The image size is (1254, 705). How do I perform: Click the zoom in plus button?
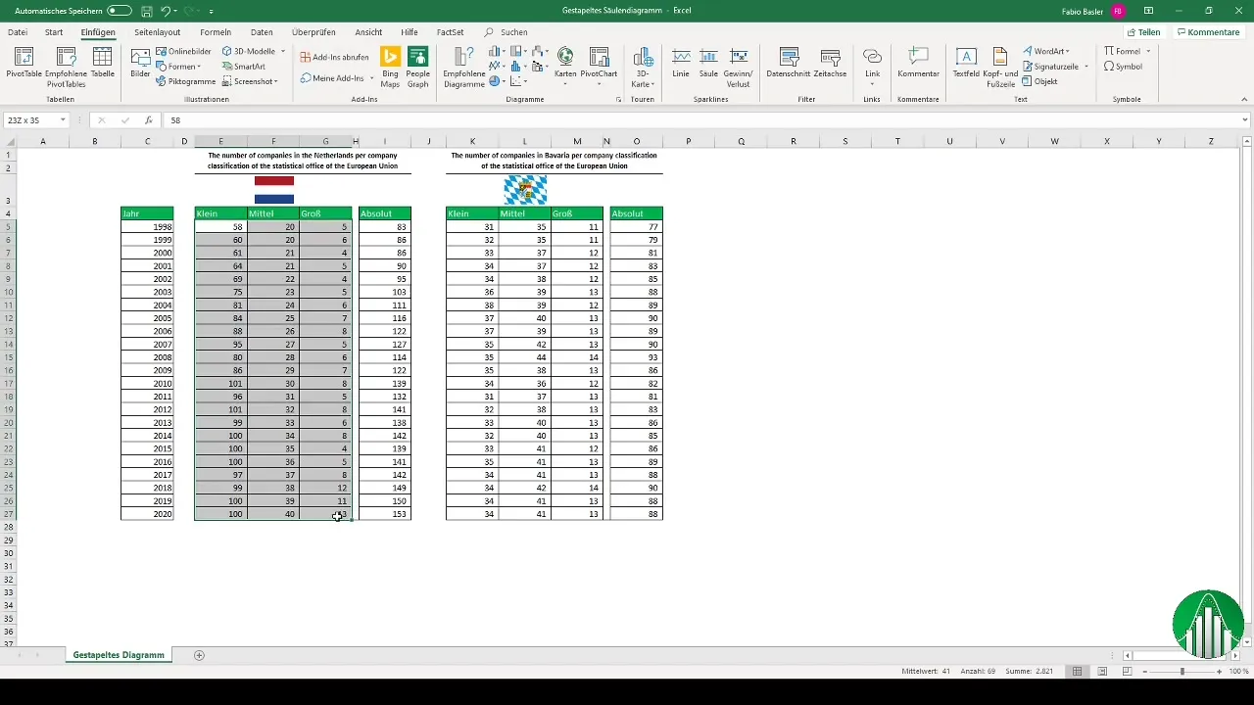(1220, 672)
